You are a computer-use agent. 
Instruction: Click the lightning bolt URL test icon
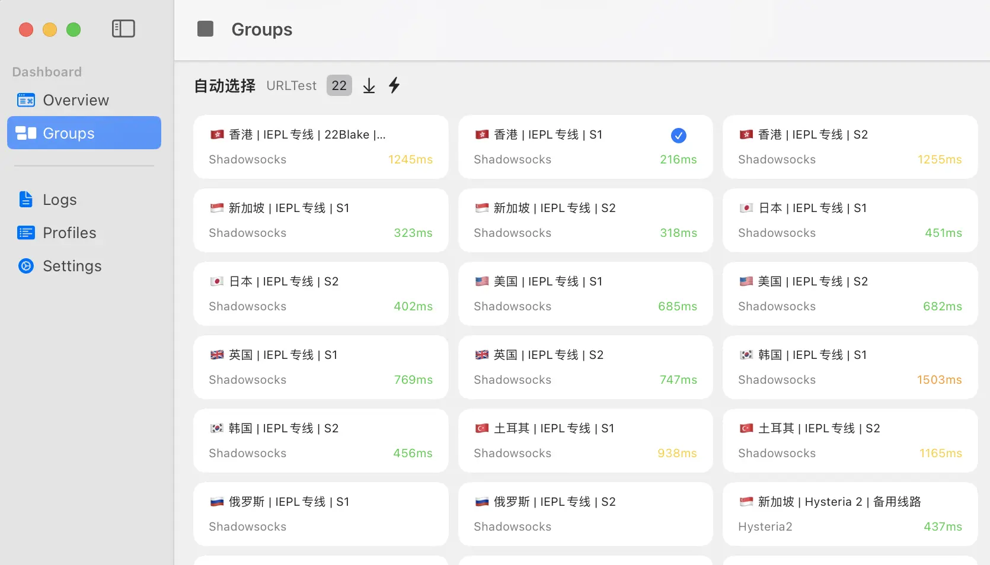(x=394, y=85)
